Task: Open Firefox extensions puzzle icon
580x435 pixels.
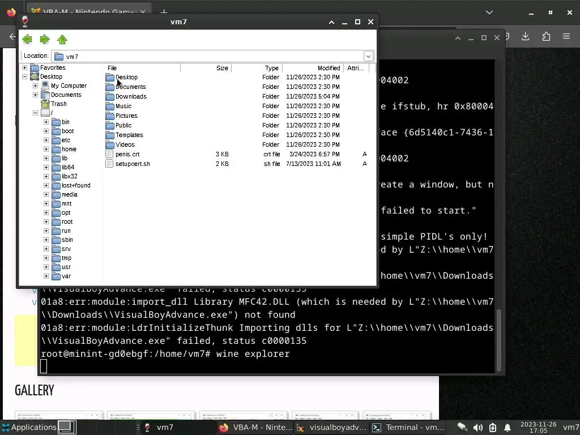Action: point(546,36)
